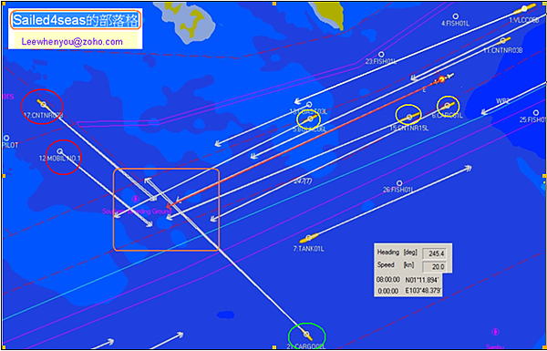Select the 15:CNTNR15L container ship target
The width and height of the screenshot is (547, 351).
pos(409,118)
